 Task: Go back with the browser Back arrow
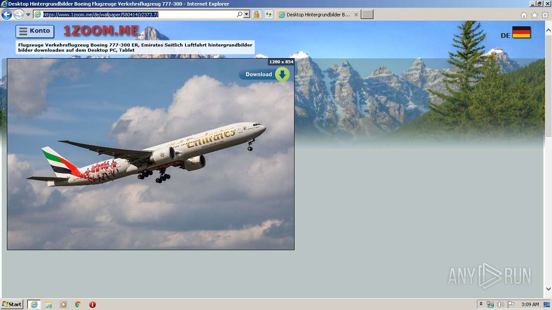pyautogui.click(x=6, y=15)
